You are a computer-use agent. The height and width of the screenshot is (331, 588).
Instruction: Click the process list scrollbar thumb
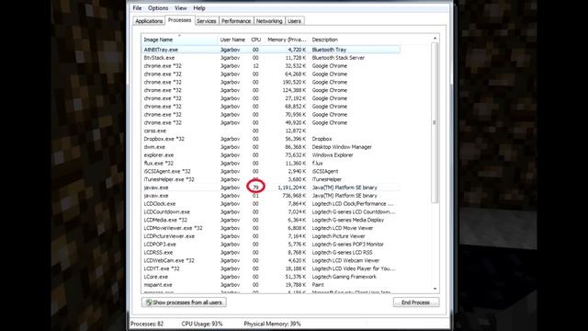(x=435, y=122)
